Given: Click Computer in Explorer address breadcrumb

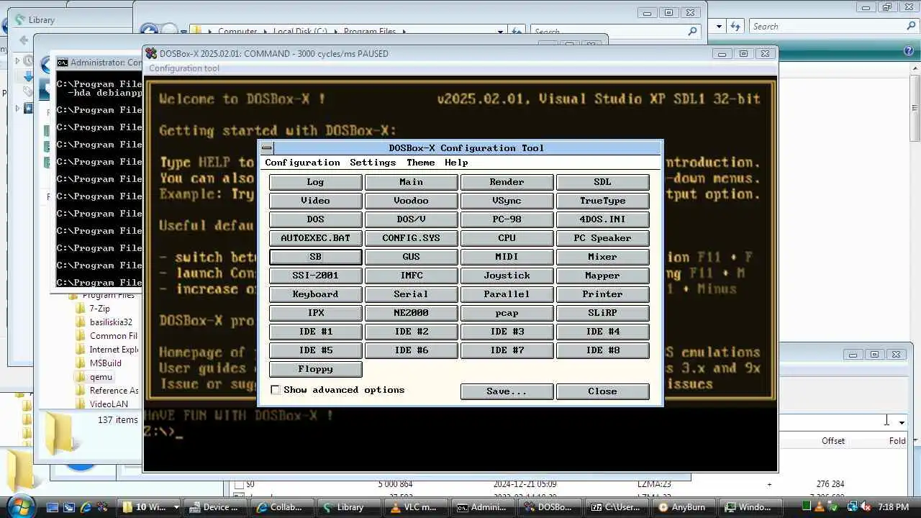Looking at the screenshot, I should click(237, 32).
